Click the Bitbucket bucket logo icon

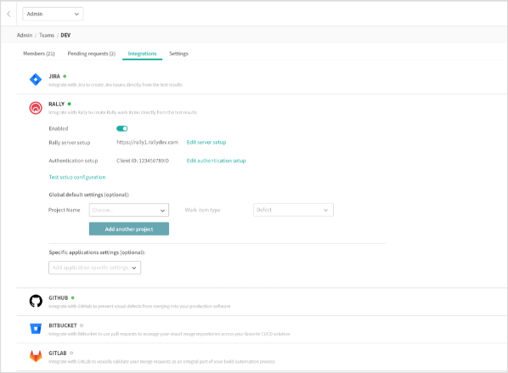(x=36, y=329)
